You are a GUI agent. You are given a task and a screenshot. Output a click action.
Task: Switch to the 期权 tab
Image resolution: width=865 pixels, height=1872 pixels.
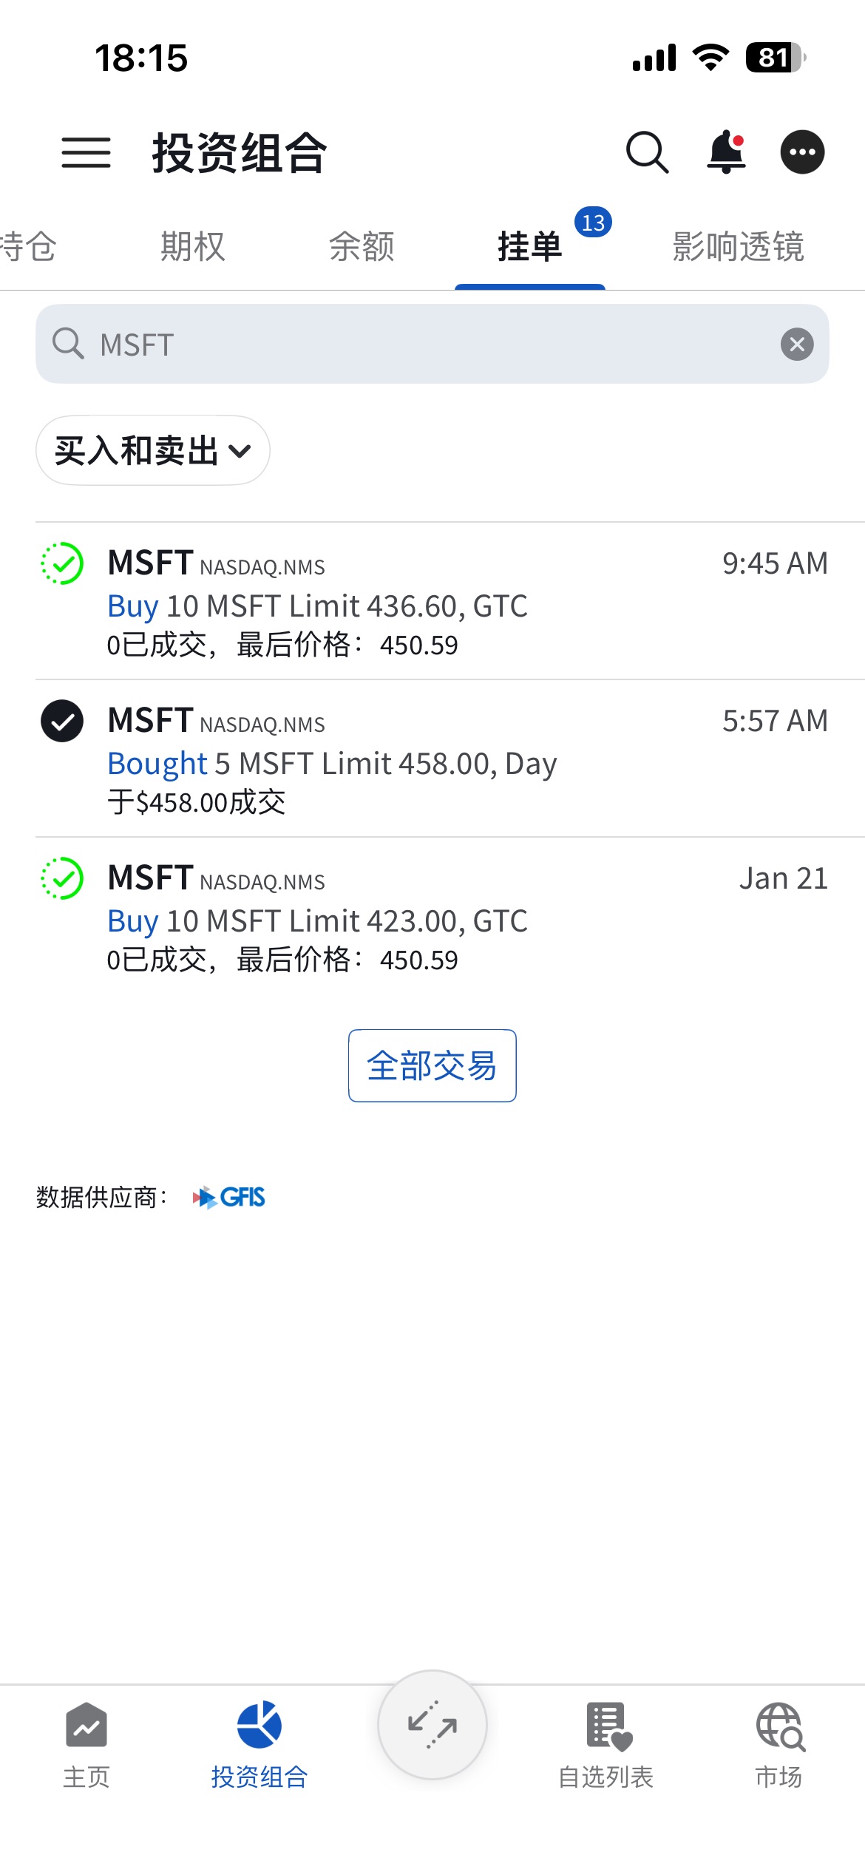coord(192,247)
